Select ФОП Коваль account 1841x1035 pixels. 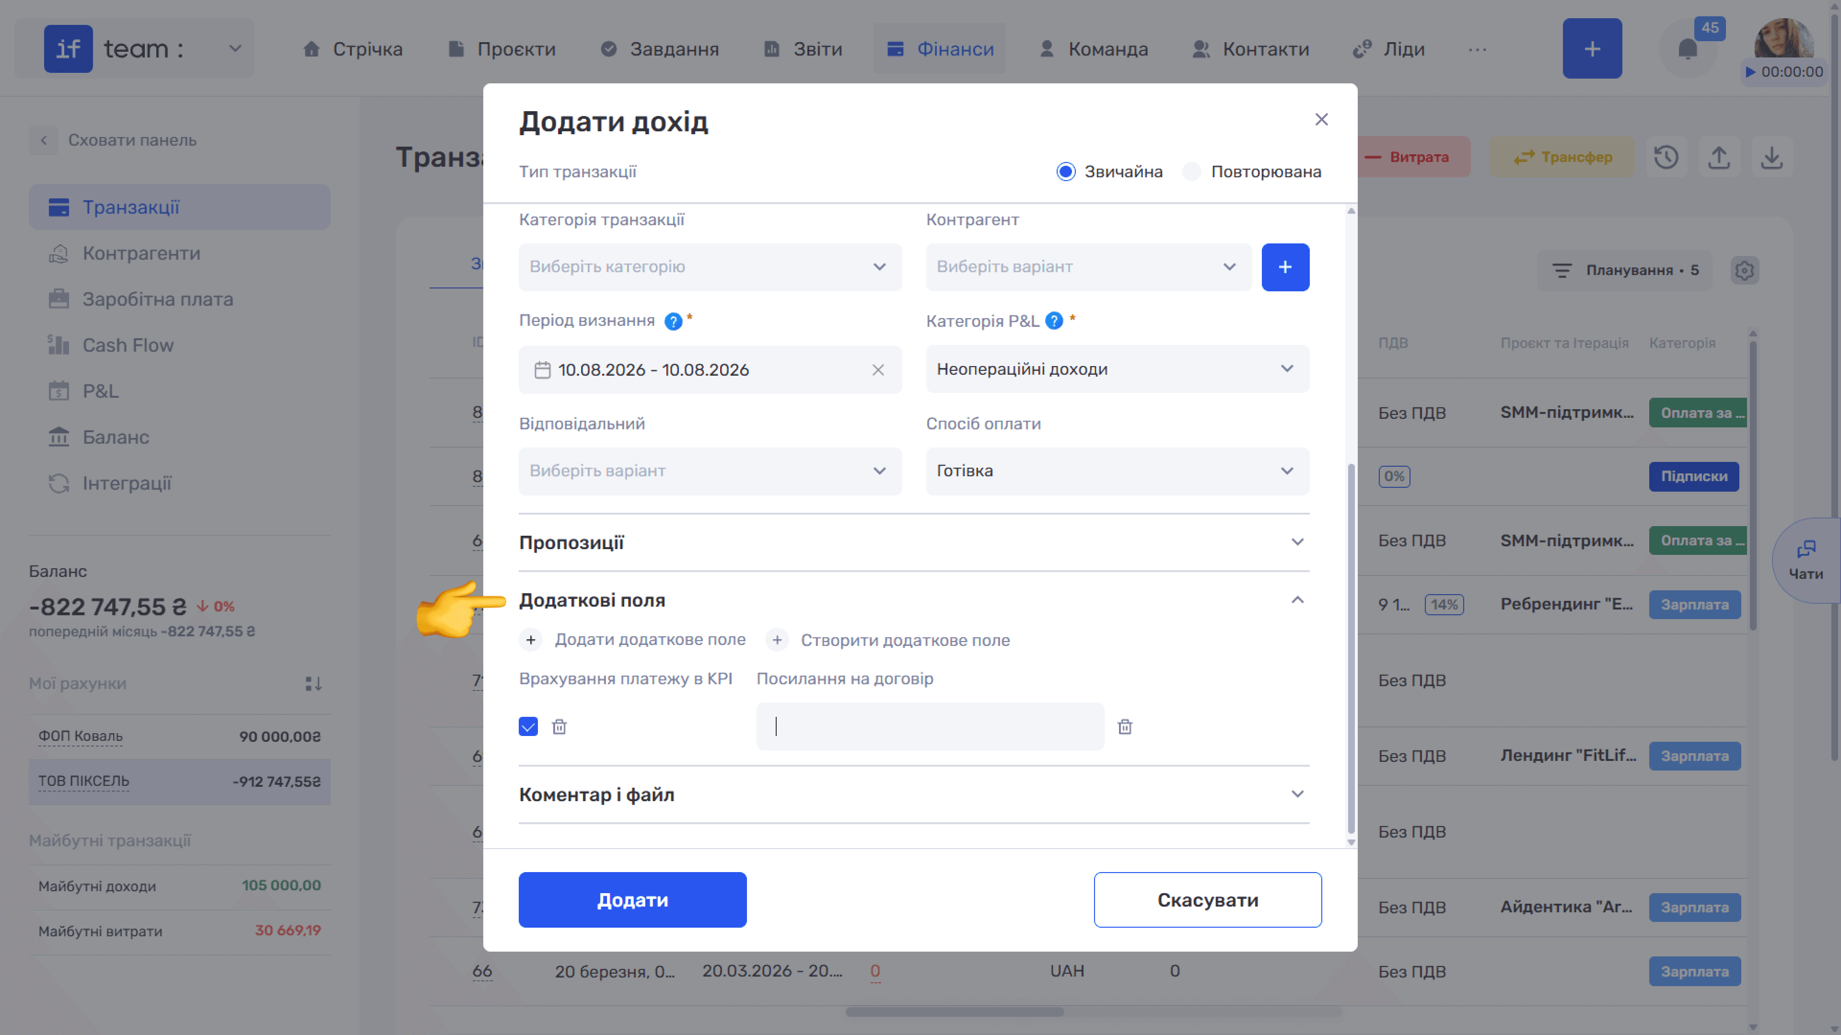(179, 737)
